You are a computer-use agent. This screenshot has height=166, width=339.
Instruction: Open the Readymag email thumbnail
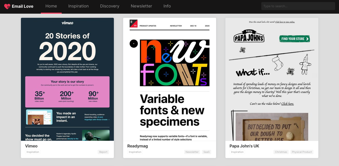point(170,79)
